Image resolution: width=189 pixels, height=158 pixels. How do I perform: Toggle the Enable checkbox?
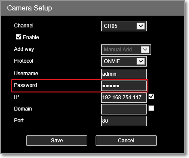pyautogui.click(x=18, y=37)
